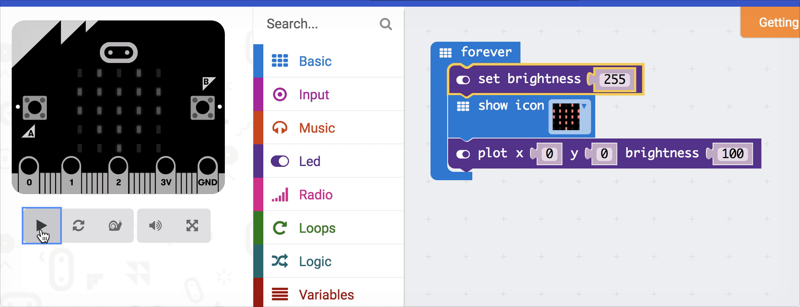Open the Getting Started panel

(x=777, y=22)
